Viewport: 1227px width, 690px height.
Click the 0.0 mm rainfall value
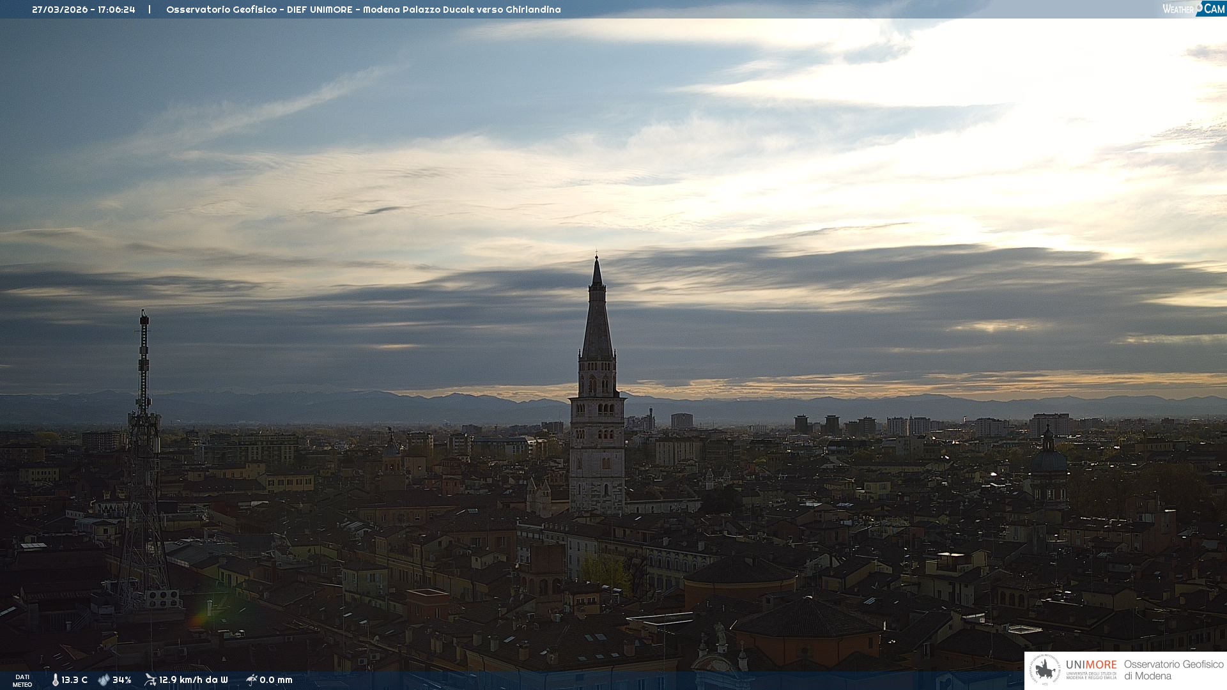point(276,680)
